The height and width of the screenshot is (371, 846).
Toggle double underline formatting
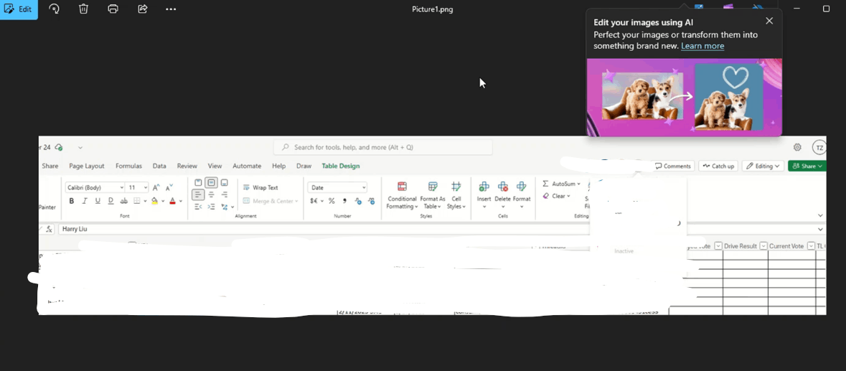tap(111, 201)
